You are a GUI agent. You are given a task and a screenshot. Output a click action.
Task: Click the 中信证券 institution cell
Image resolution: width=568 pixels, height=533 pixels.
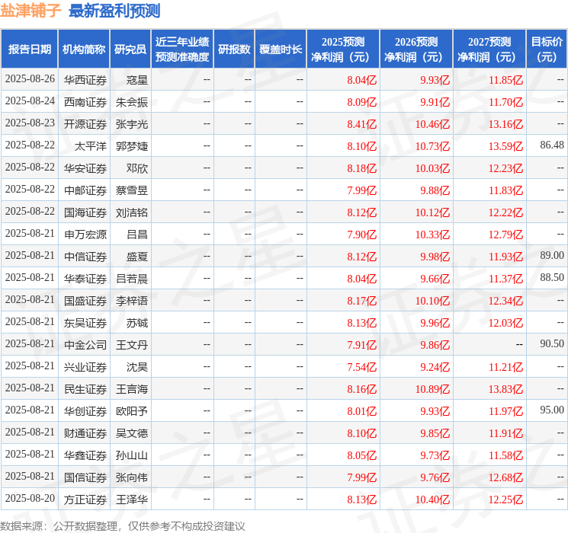tap(85, 257)
